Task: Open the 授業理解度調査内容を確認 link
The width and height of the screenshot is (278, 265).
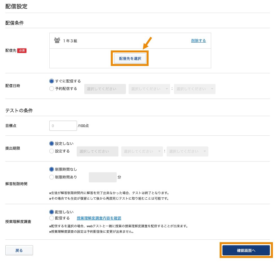Action: tap(99, 218)
